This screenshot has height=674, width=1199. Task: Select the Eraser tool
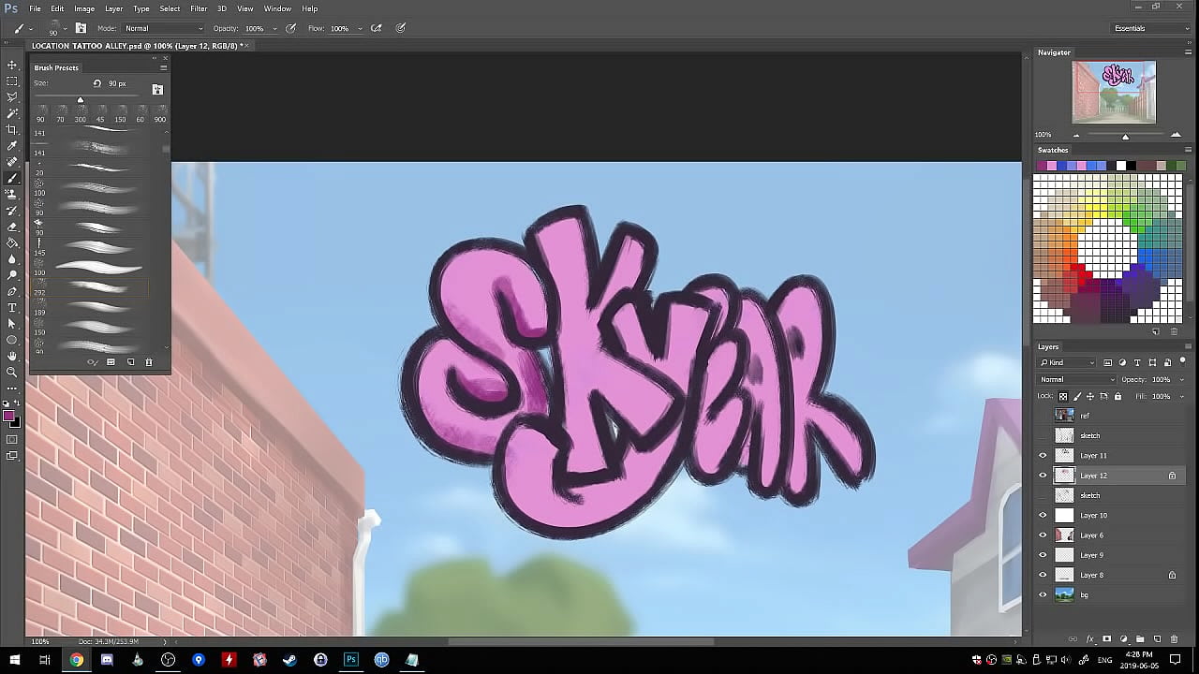coord(12,227)
